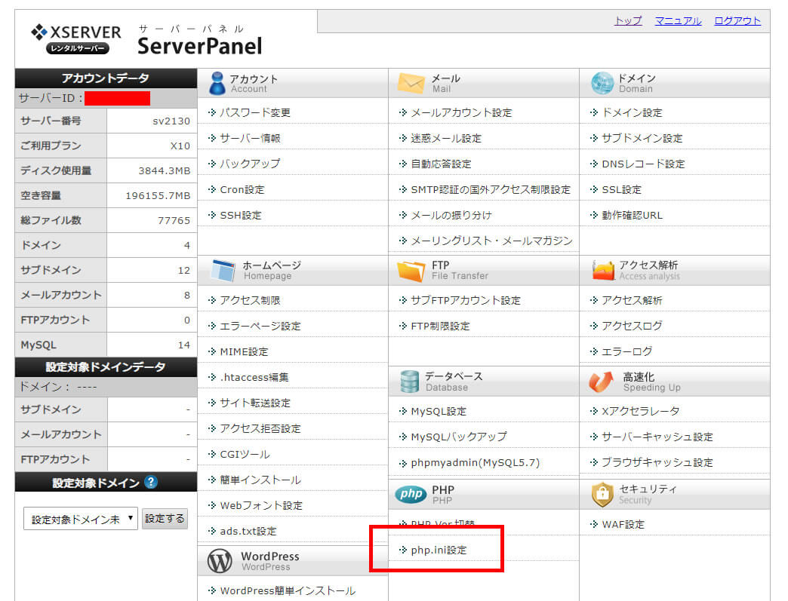Image resolution: width=788 pixels, height=601 pixels.
Task: Open the php.ini設定 link
Action: coord(438,550)
